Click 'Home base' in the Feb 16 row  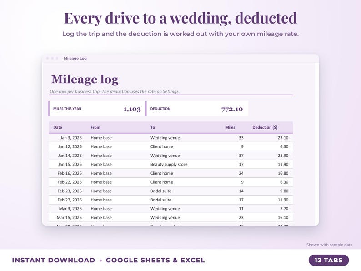click(101, 173)
